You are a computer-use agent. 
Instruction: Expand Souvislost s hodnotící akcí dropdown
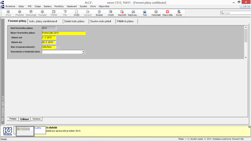pyautogui.click(x=83, y=52)
